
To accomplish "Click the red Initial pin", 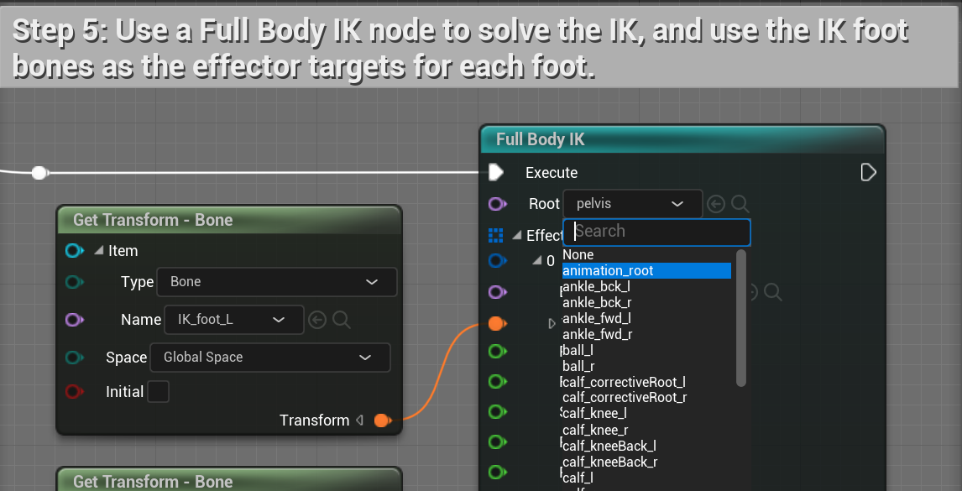I will (74, 392).
